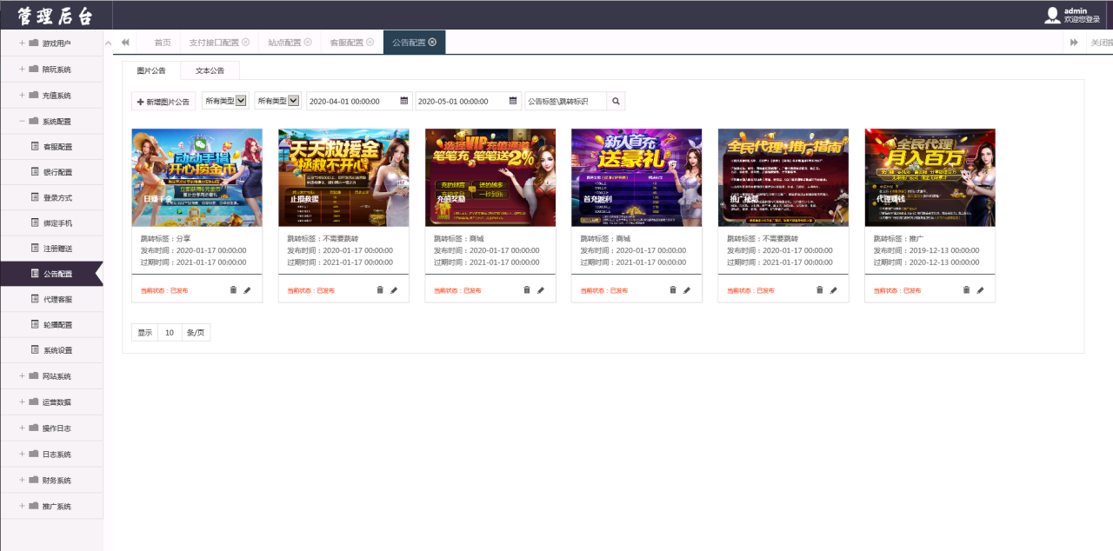Screen dimensions: 1113x551
Task: Close the 客服配置 tab
Action: tap(370, 42)
